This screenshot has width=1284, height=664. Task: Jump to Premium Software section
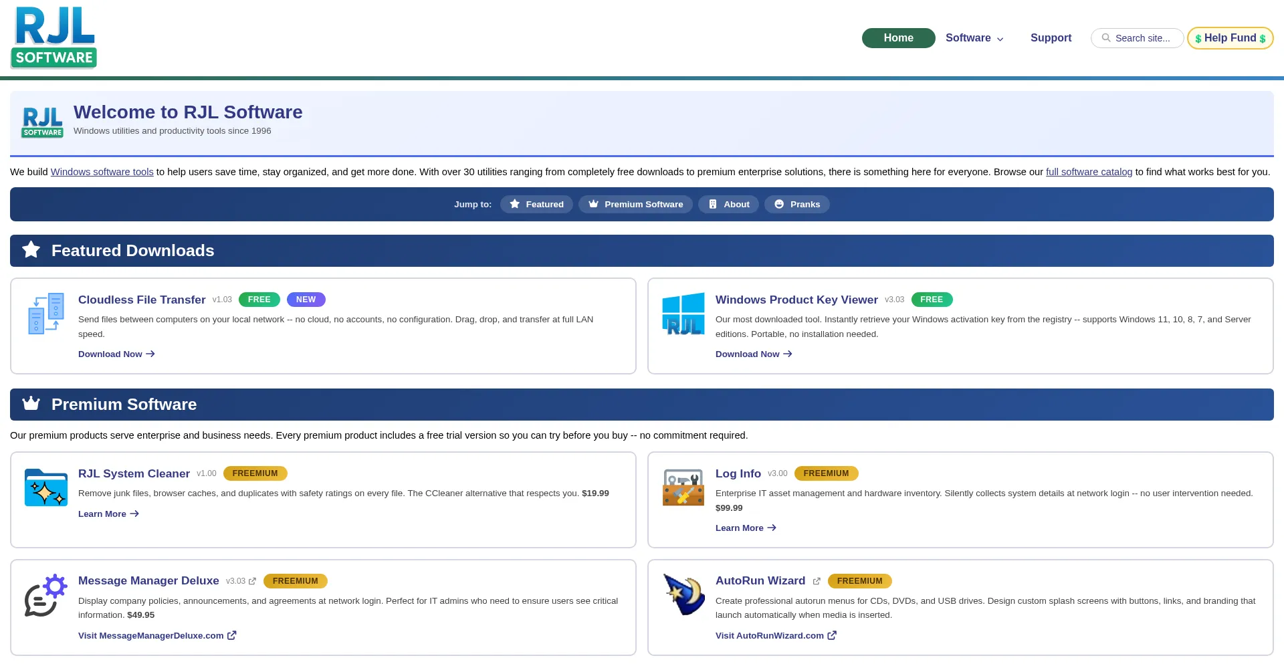tap(635, 204)
